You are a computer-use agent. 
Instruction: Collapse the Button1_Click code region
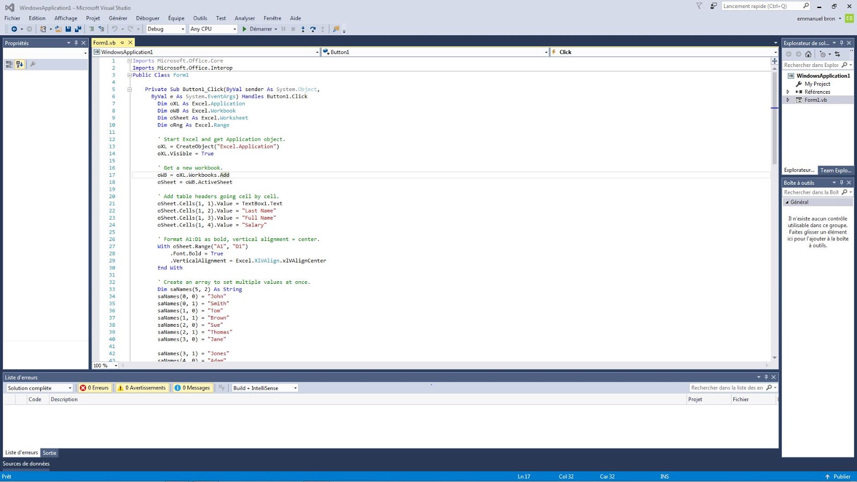point(130,89)
